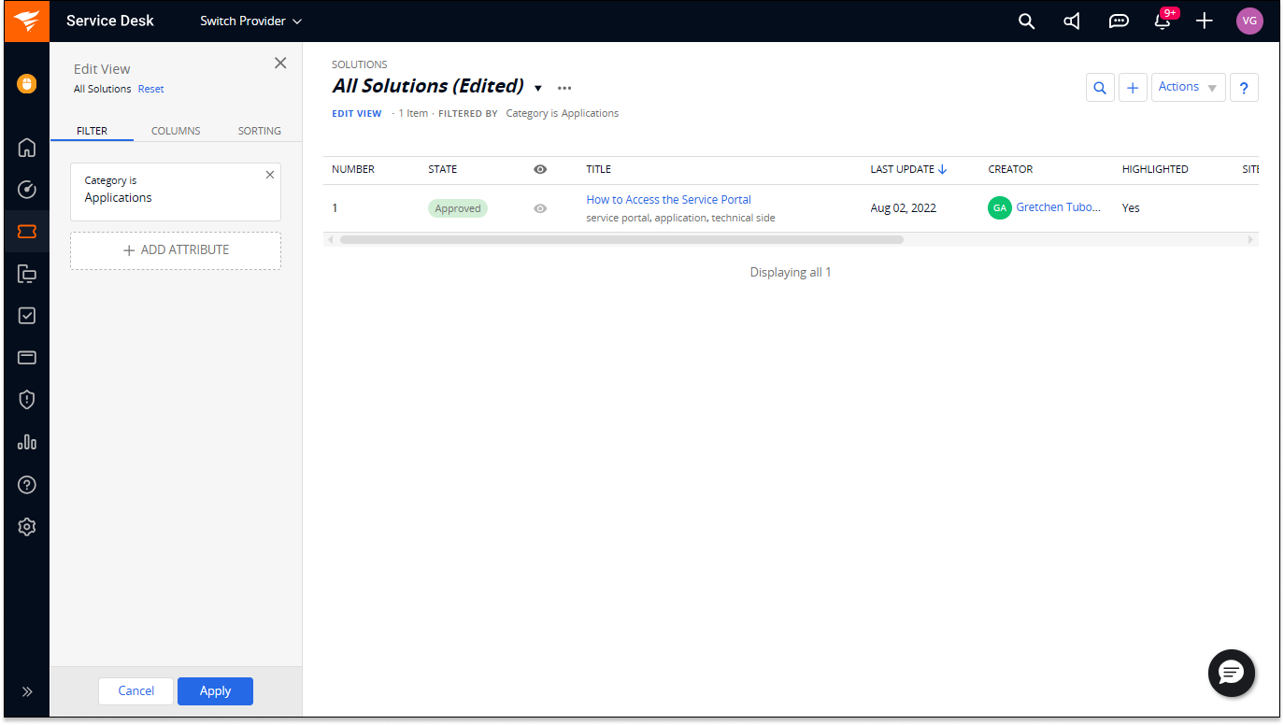Screen dimensions: 1284x725
Task: Open the All Solutions view dropdown arrow
Action: coord(538,88)
